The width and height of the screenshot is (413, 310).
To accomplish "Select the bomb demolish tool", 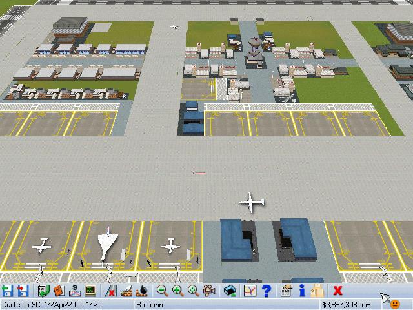I will (x=142, y=291).
